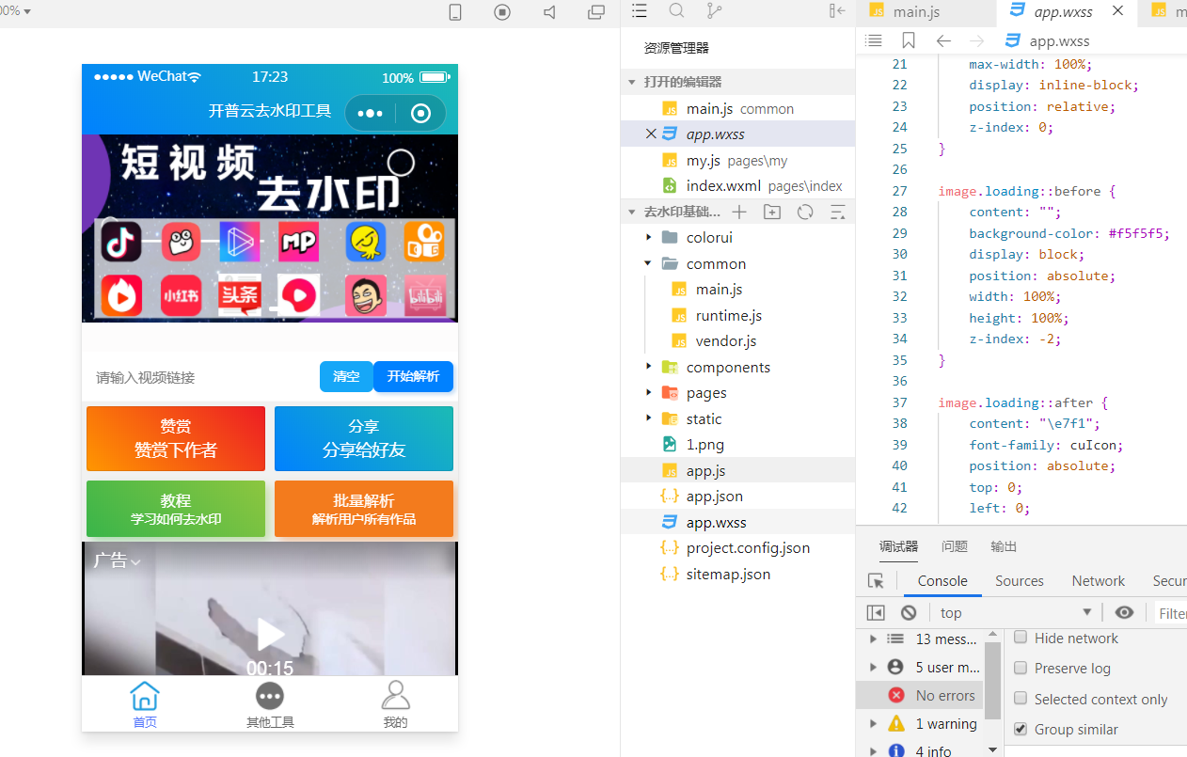Tap the 教程 tutorial button
1187x757 pixels.
(x=176, y=509)
